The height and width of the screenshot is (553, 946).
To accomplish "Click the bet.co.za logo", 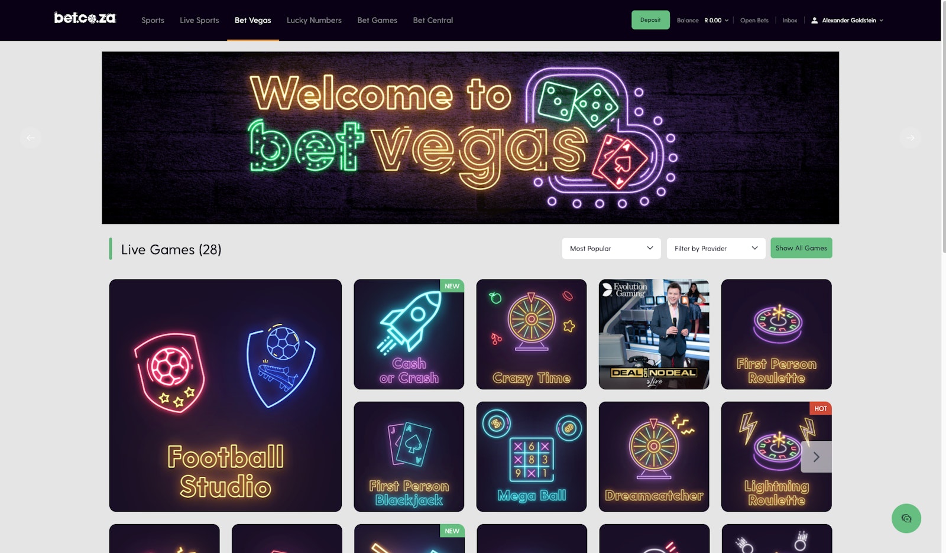I will pos(85,18).
